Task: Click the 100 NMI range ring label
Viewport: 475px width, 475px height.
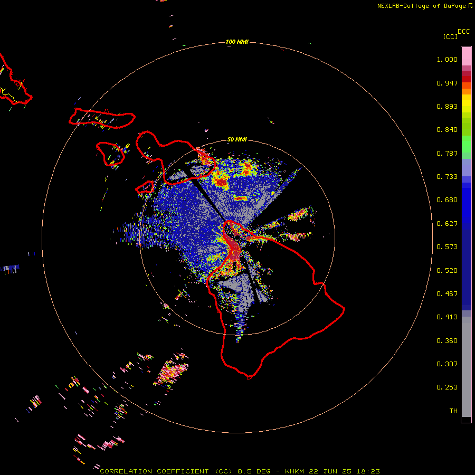Action: [x=237, y=42]
